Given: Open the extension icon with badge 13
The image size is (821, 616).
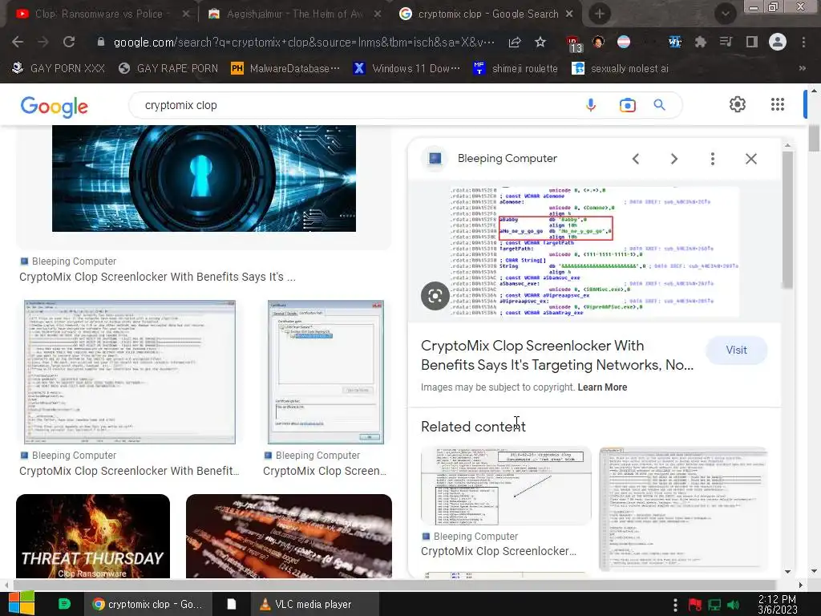Looking at the screenshot, I should coord(573,43).
